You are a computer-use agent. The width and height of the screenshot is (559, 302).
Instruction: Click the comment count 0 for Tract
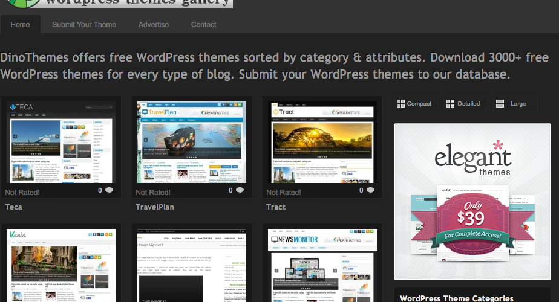coord(362,190)
